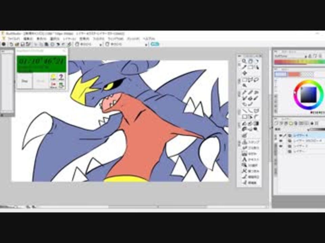Toggle the cyan button on the toolbar
The width and height of the screenshot is (325, 243).
pos(155,44)
